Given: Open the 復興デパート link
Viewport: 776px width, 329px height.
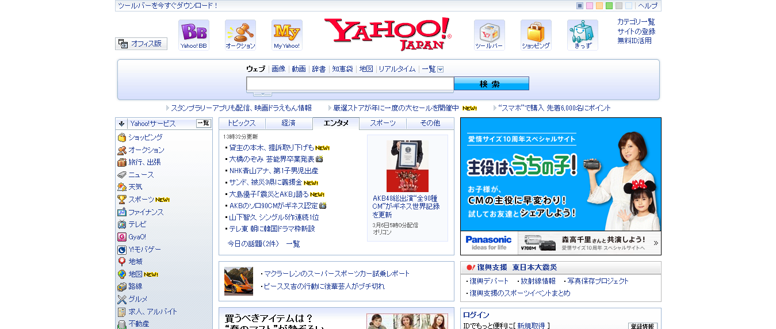Looking at the screenshot, I should [489, 281].
